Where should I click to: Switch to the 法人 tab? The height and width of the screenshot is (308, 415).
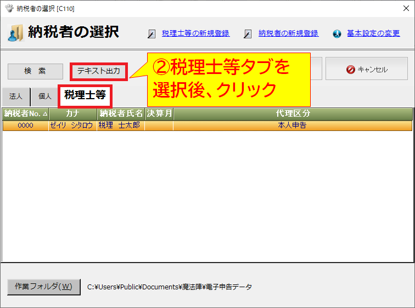click(x=15, y=96)
